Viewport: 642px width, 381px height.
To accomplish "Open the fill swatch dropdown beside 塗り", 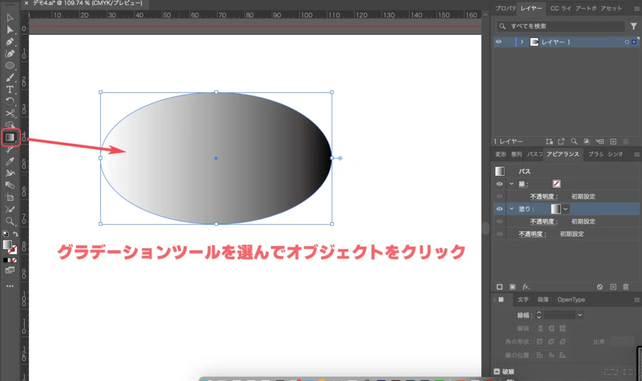I will (x=566, y=209).
